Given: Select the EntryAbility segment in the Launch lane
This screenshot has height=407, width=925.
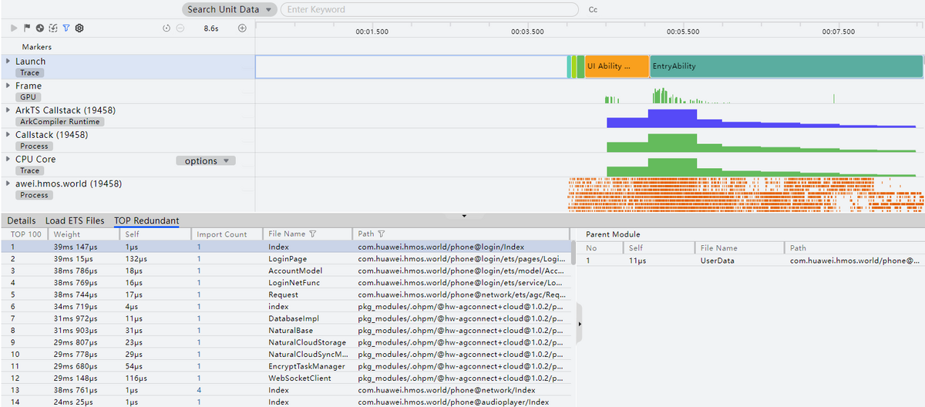Looking at the screenshot, I should (x=786, y=66).
